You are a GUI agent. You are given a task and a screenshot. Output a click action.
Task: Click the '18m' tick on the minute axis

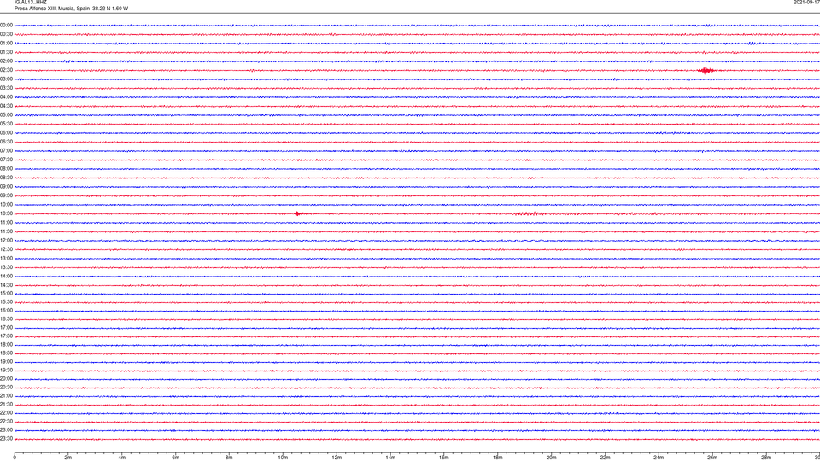[498, 458]
